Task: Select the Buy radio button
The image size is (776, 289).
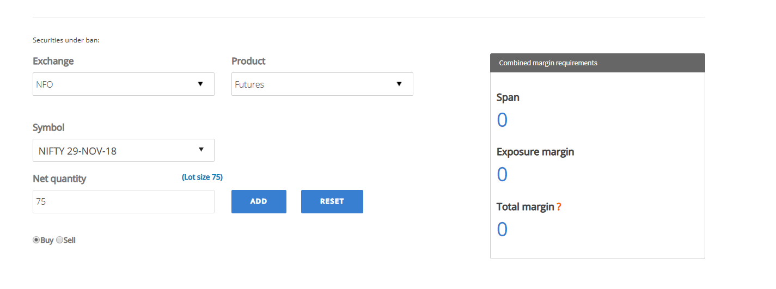Action: coord(36,240)
